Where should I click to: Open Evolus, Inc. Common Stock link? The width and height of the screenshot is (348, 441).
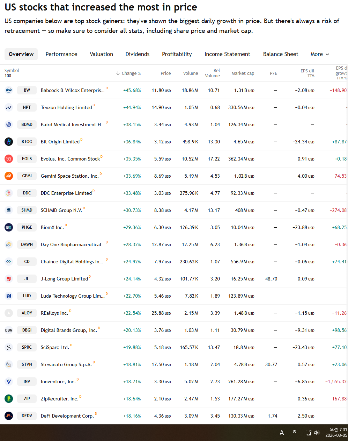coord(70,159)
